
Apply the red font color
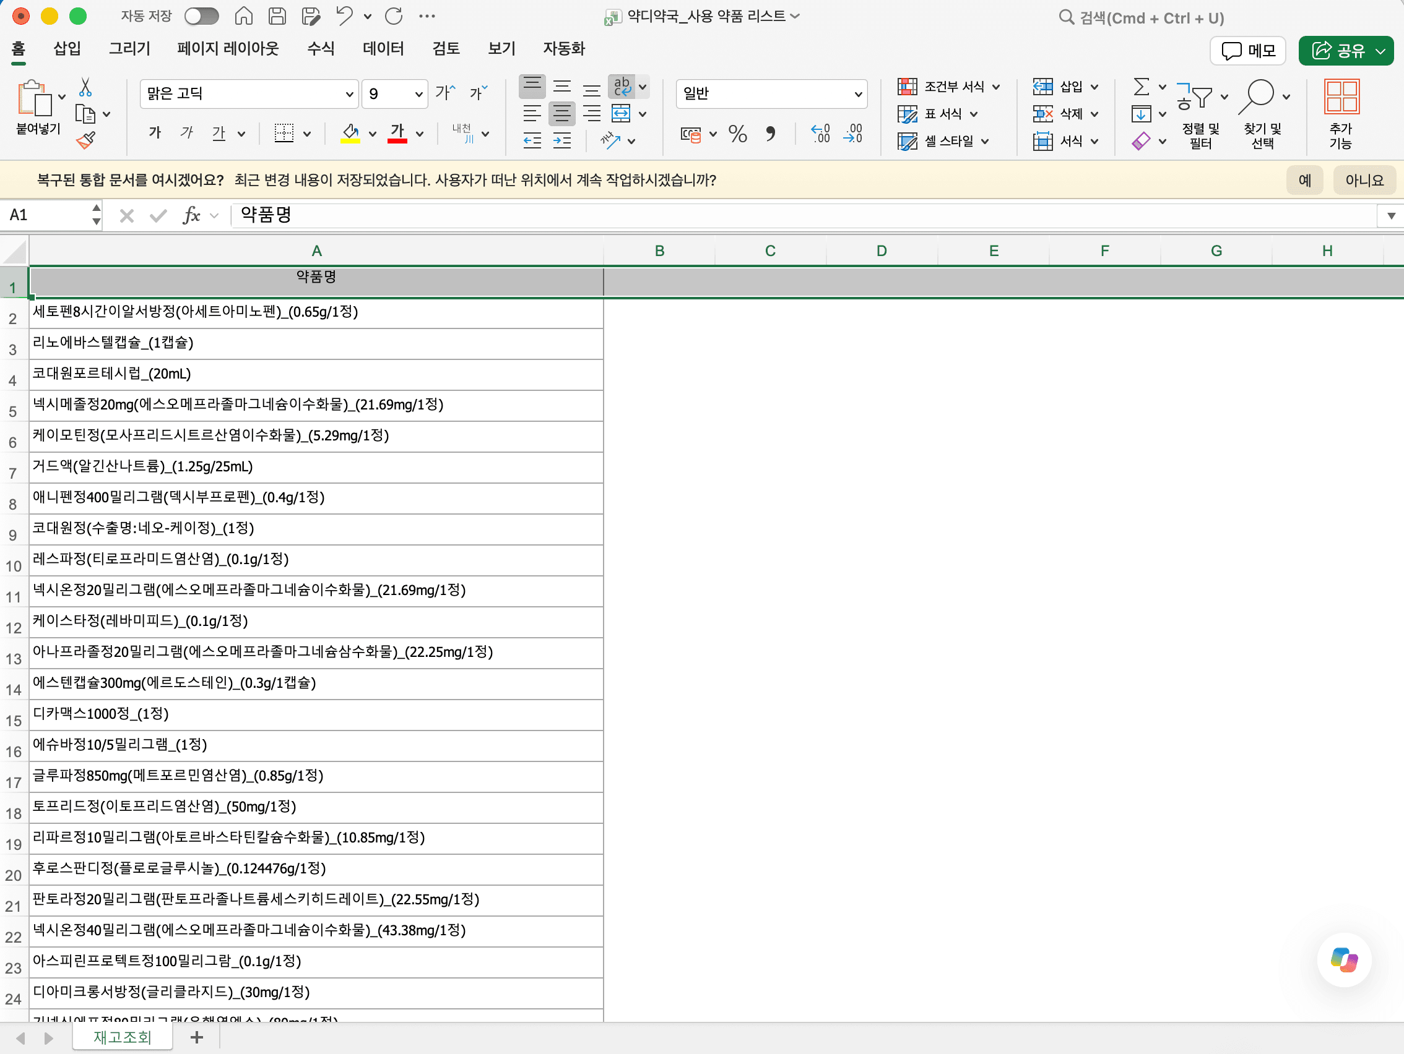(x=397, y=133)
